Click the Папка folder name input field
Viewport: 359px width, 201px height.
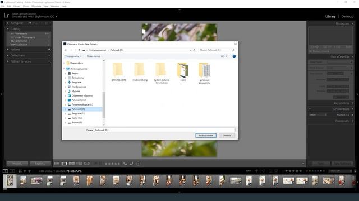pos(164,130)
